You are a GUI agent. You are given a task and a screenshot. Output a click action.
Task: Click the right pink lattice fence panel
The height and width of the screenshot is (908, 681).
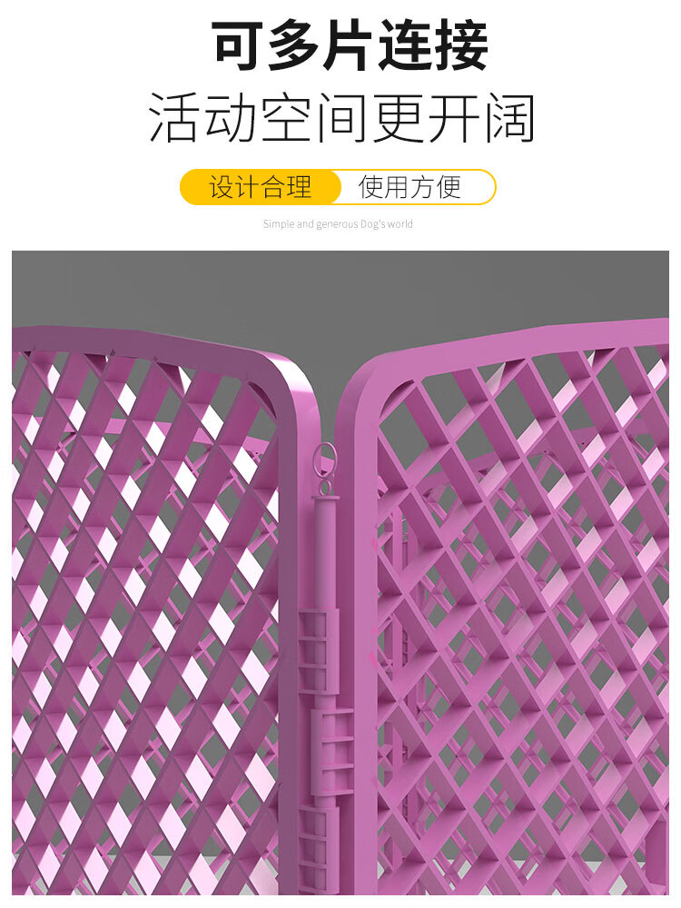[509, 608]
